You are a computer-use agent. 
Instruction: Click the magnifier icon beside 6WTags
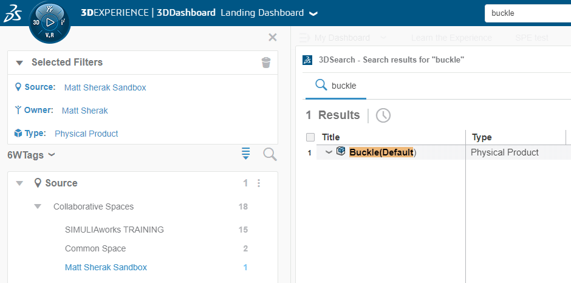coord(270,154)
